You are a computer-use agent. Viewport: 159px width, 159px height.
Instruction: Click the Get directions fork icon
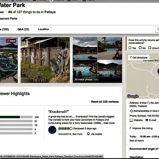pyautogui.click(x=131, y=58)
